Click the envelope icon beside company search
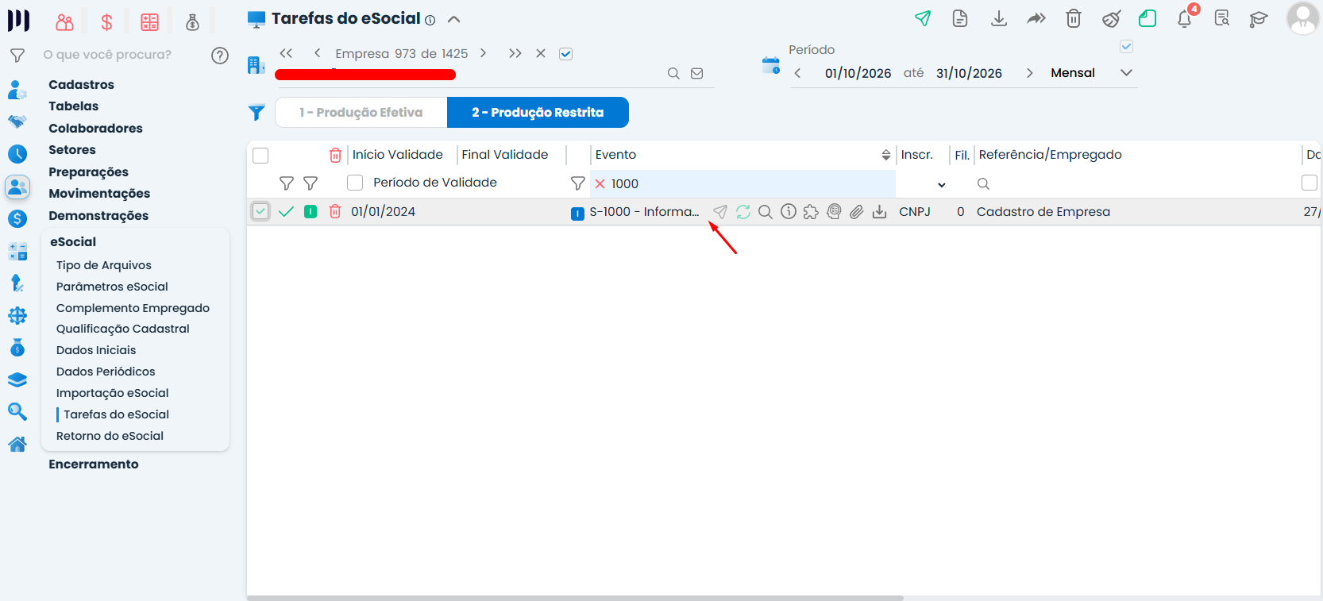1323x601 pixels. click(697, 74)
